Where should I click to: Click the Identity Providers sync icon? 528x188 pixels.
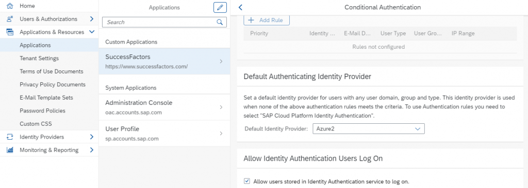coord(10,137)
